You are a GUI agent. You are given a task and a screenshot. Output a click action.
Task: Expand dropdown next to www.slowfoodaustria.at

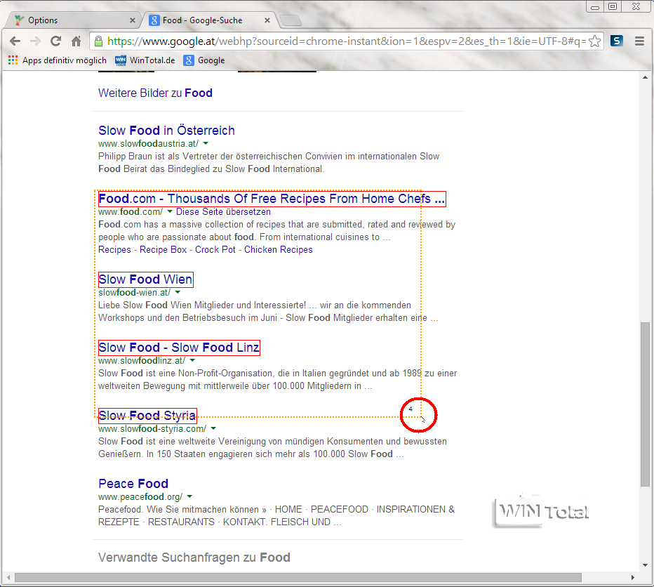(206, 143)
